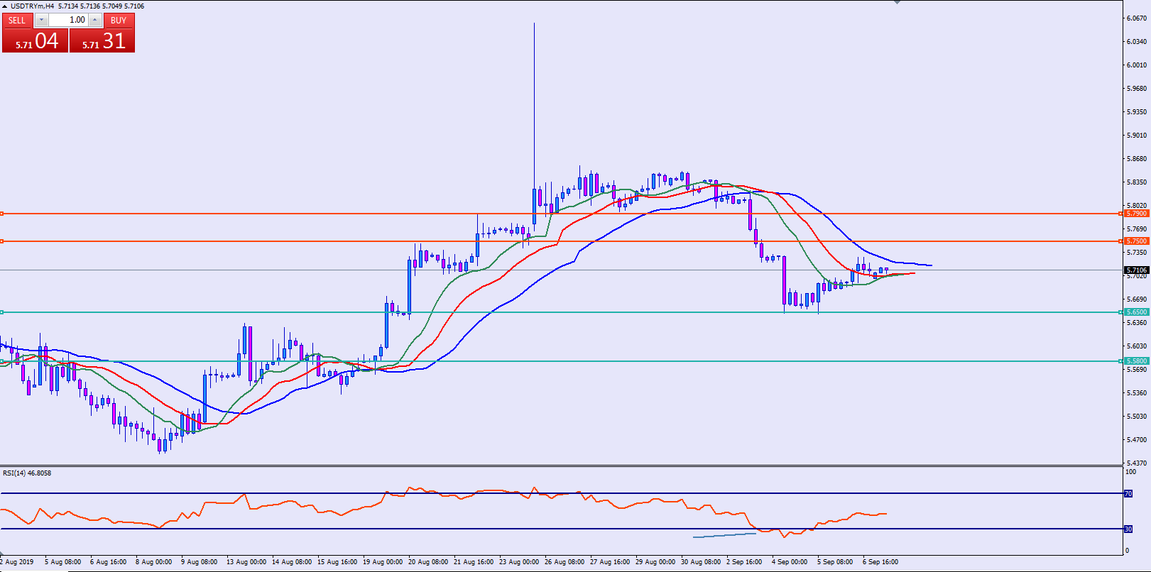Select the 5.5800 teal line price tag

click(x=1136, y=361)
